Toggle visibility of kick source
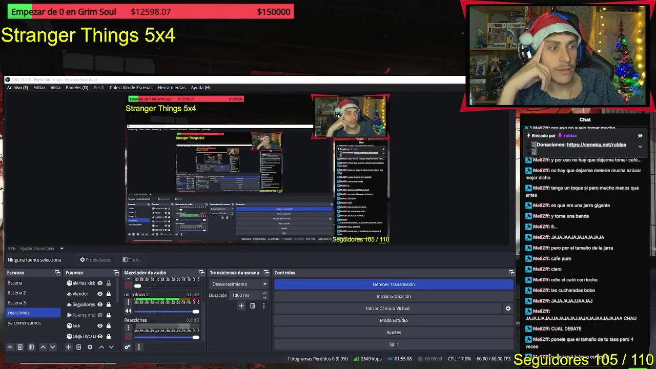This screenshot has width=656, height=369. point(100,325)
